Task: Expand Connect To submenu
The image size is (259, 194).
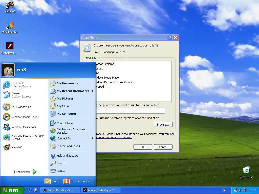Action: [72, 138]
